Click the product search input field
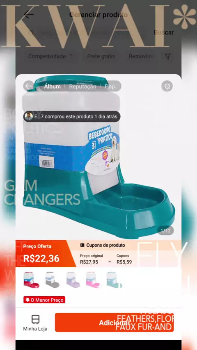The image size is (197, 350). pyautogui.click(x=86, y=33)
